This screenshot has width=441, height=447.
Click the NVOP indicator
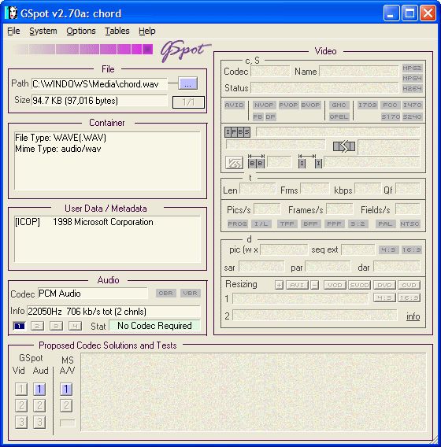click(x=264, y=105)
